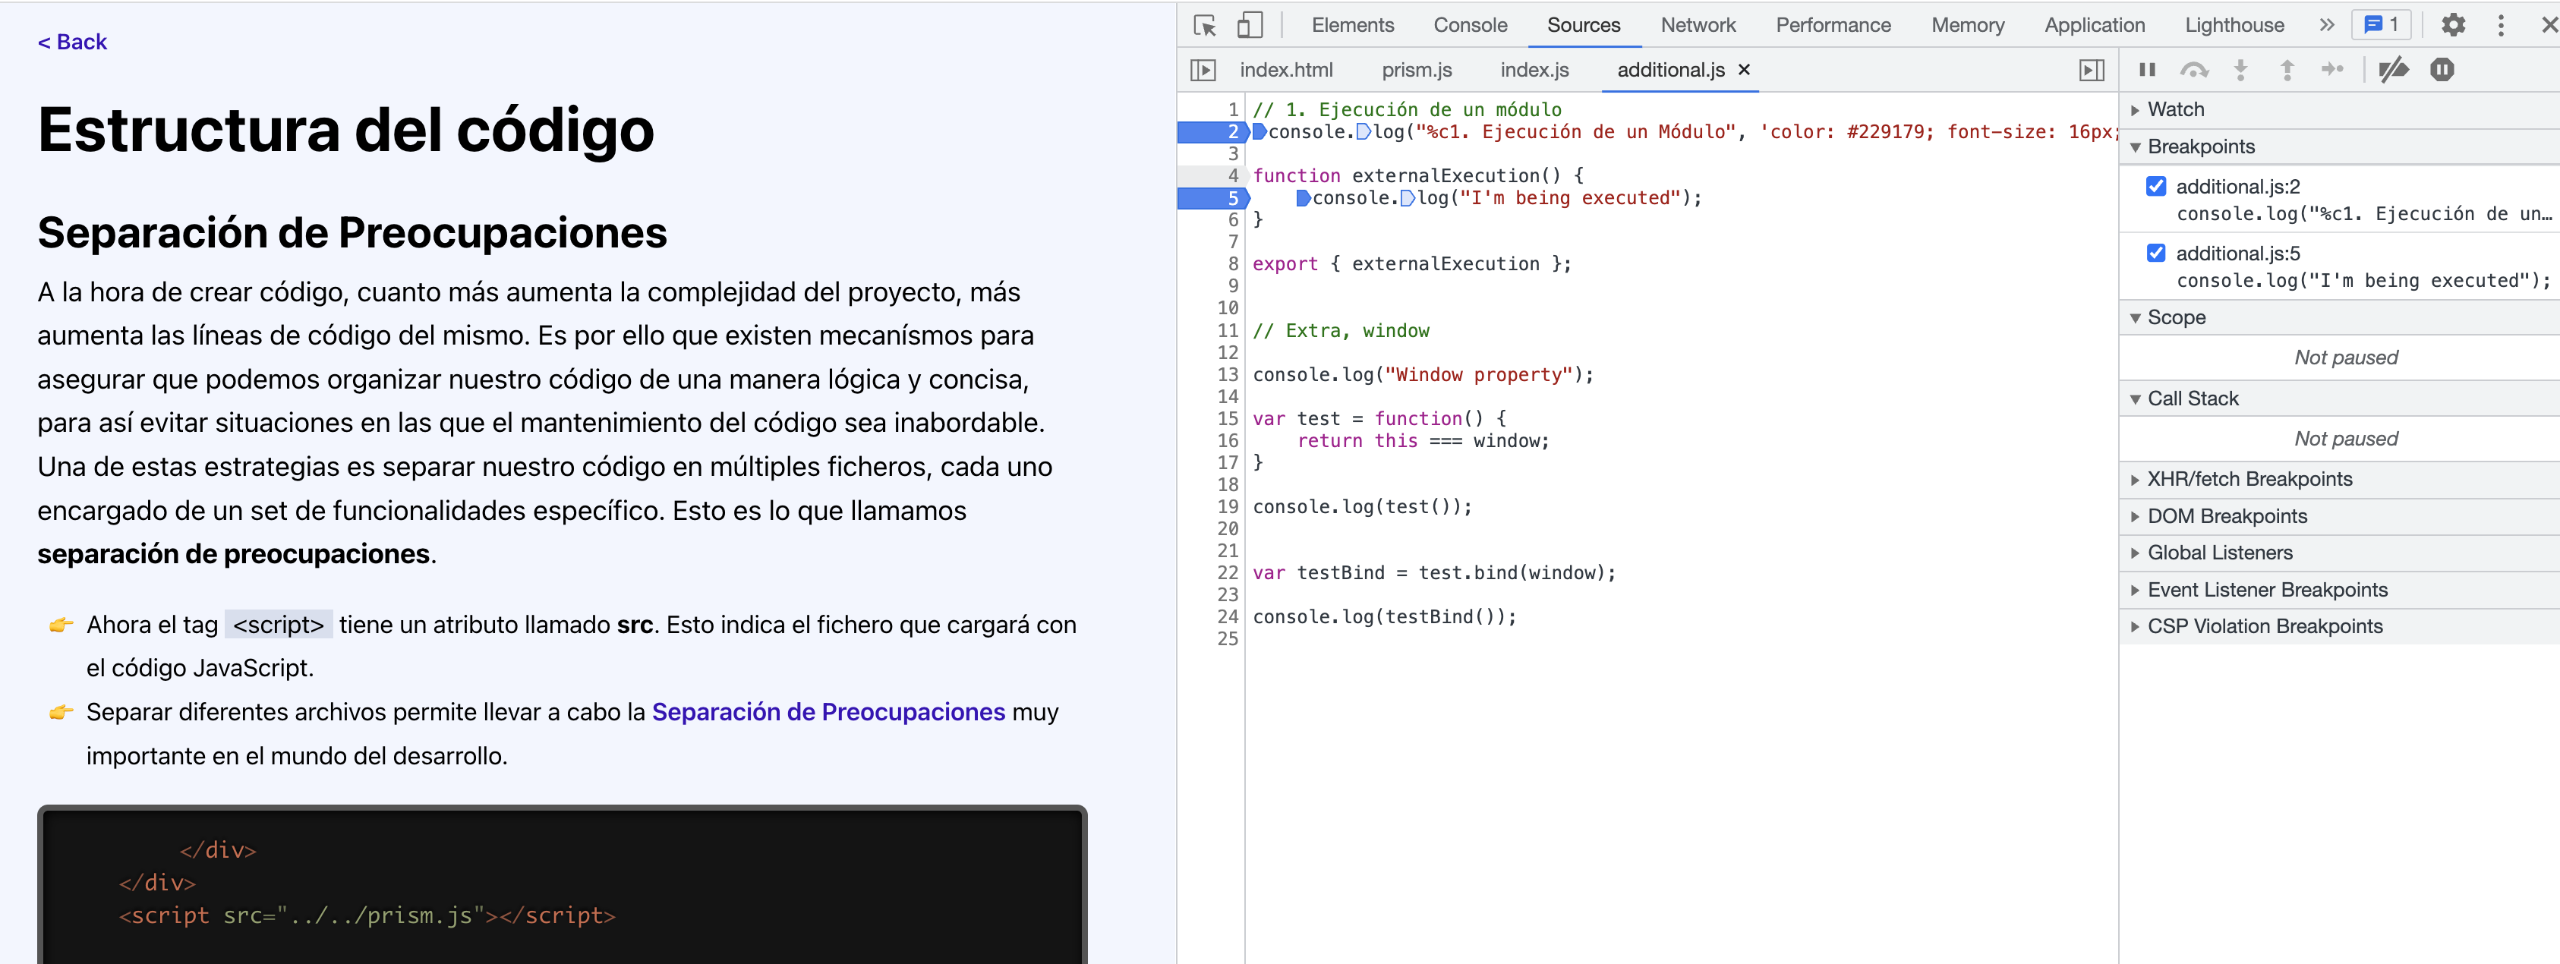The image size is (2560, 964).
Task: Step over next function call
Action: (x=2194, y=70)
